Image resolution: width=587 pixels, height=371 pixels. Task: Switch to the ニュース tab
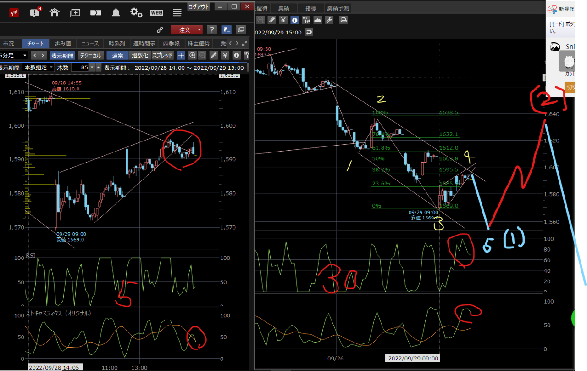click(90, 44)
